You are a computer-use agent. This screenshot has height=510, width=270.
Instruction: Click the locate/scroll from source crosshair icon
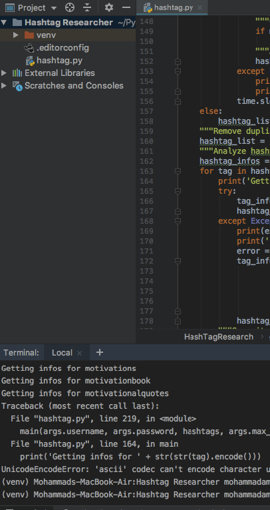pos(70,7)
